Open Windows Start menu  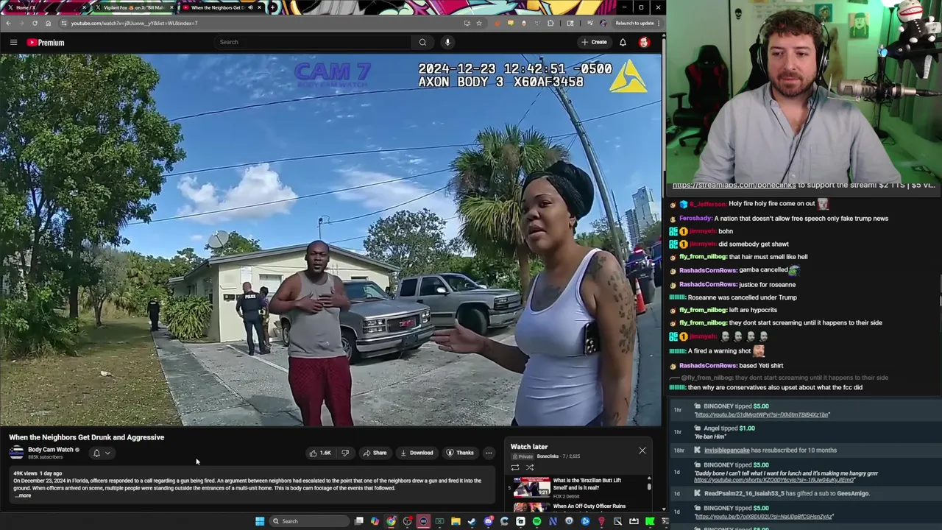tap(260, 521)
